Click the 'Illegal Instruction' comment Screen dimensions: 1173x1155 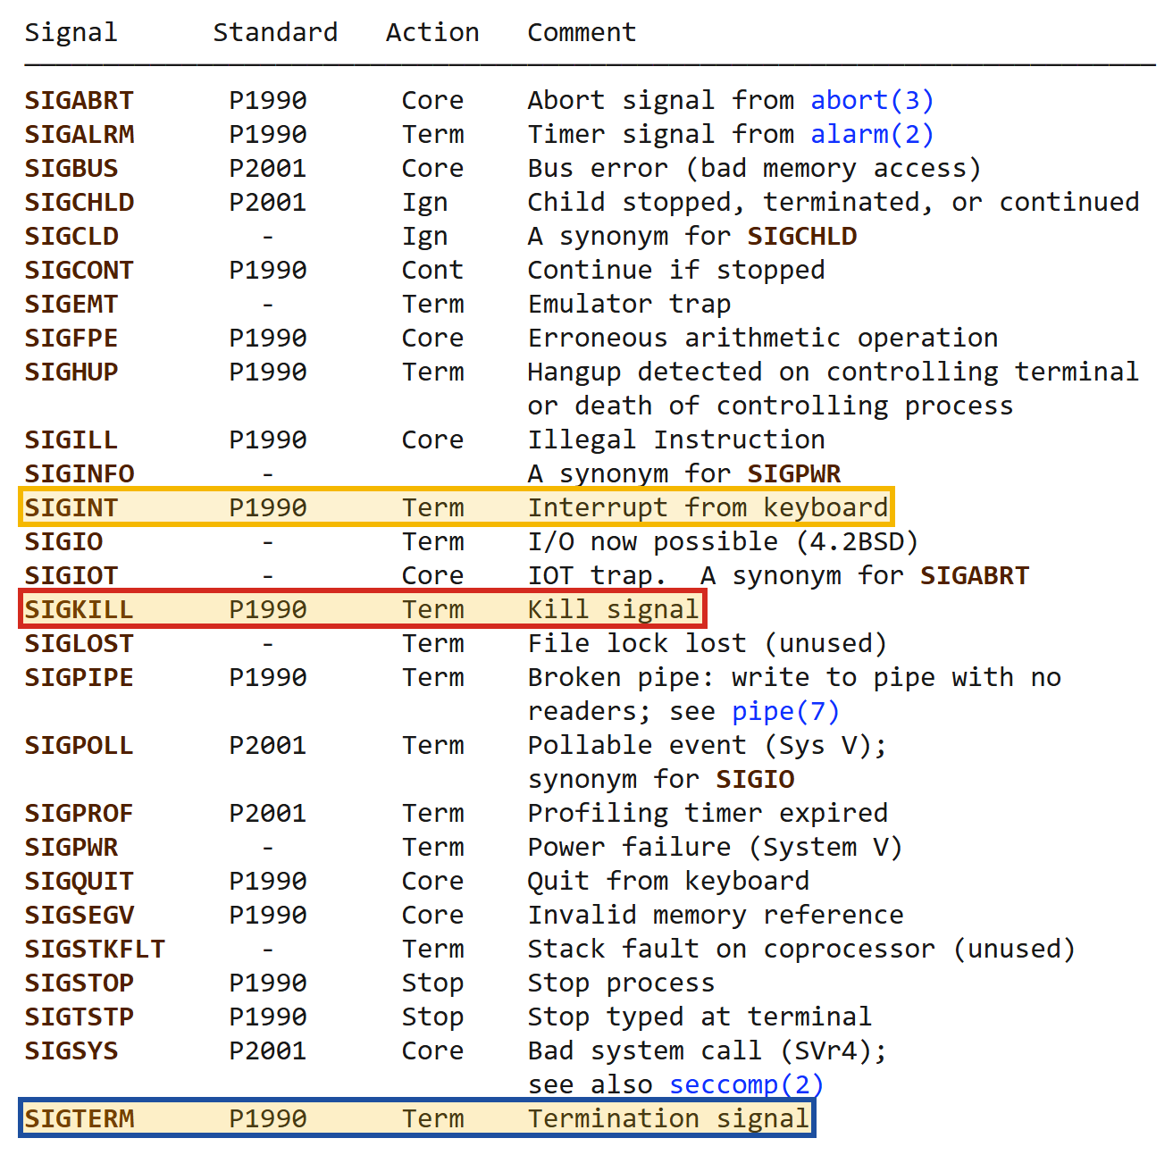click(x=676, y=439)
